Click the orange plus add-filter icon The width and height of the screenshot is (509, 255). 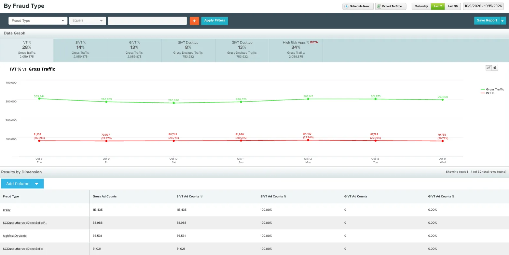pyautogui.click(x=194, y=21)
